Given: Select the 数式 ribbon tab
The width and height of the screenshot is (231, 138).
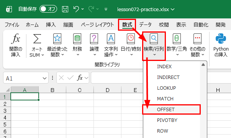Looking at the screenshot, I should tap(127, 25).
